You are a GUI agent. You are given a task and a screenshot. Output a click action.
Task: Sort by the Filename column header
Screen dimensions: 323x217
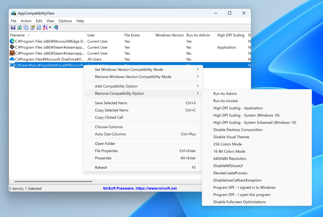(x=48, y=35)
